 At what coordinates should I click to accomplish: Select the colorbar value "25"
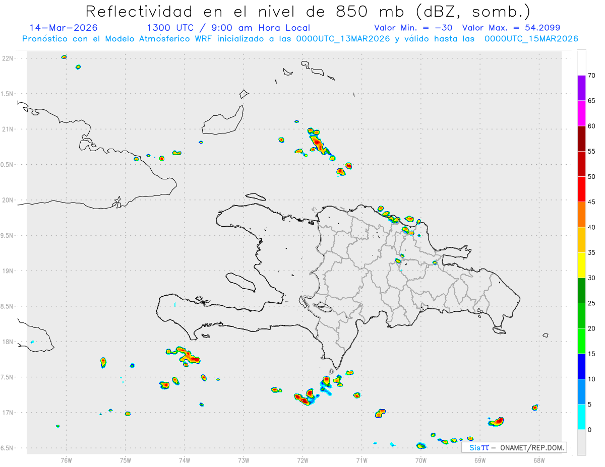coord(592,303)
